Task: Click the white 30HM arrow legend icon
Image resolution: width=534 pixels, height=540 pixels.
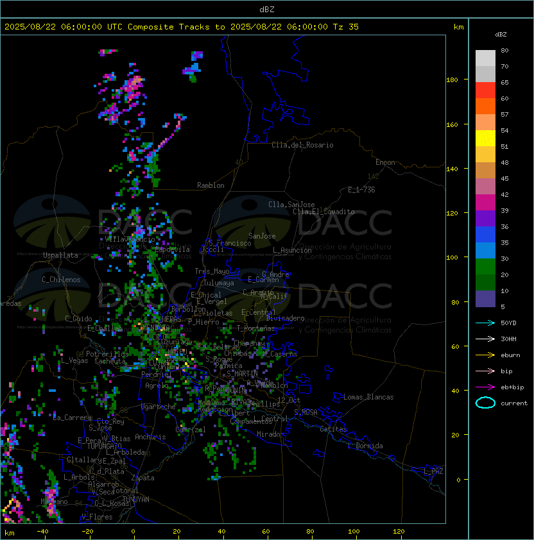Action: click(x=485, y=339)
